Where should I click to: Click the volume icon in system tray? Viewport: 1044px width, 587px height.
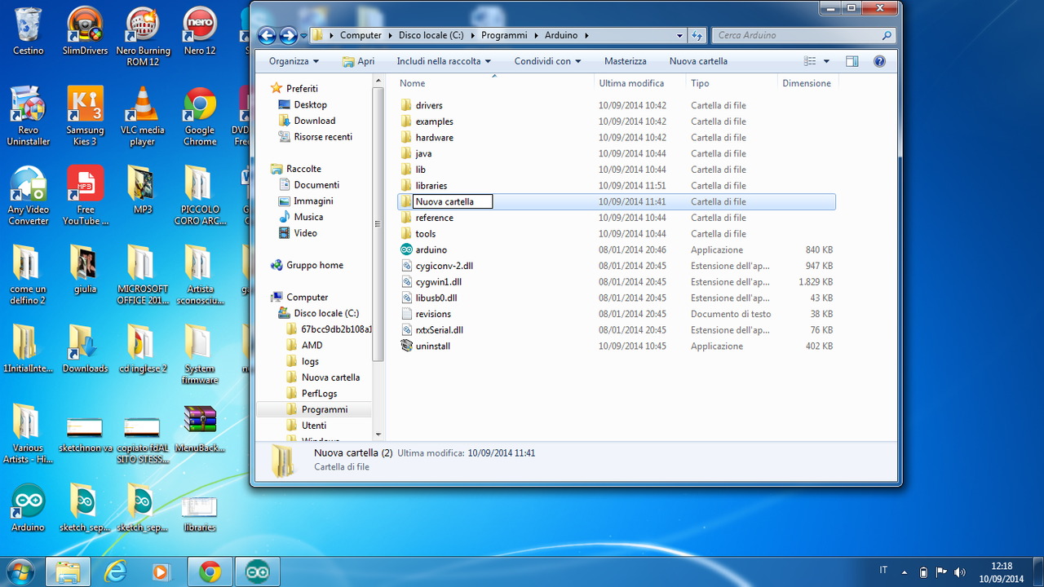(x=960, y=572)
